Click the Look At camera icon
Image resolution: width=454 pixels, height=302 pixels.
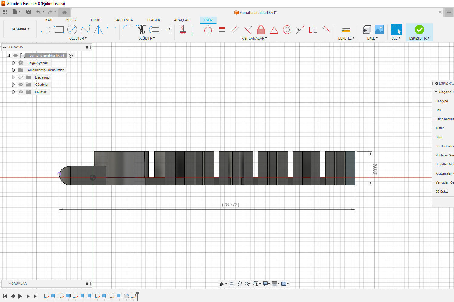pyautogui.click(x=232, y=284)
